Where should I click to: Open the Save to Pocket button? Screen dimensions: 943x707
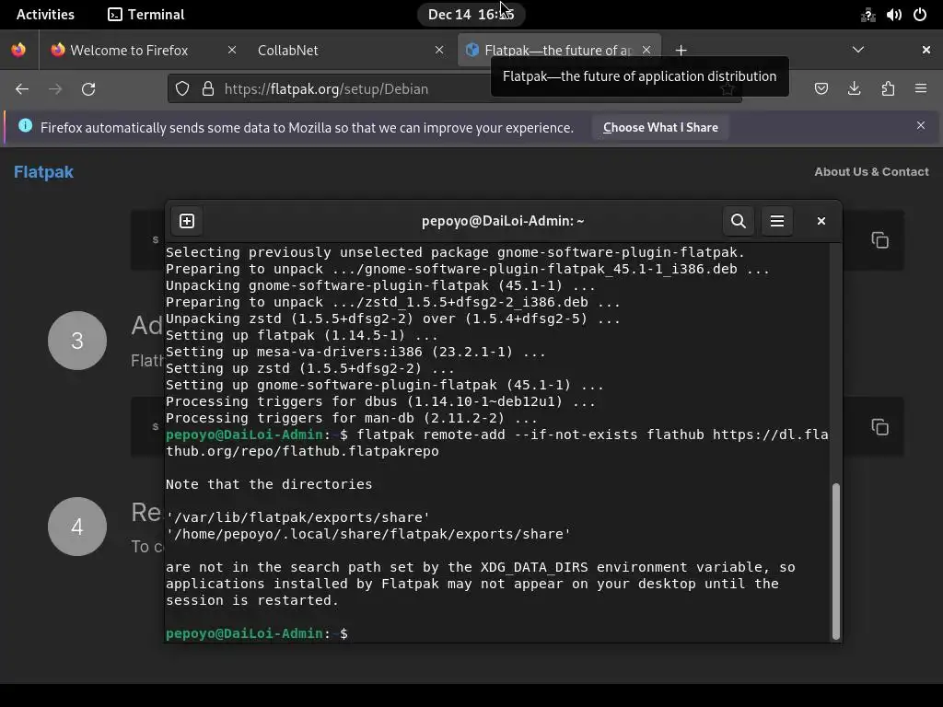821,89
